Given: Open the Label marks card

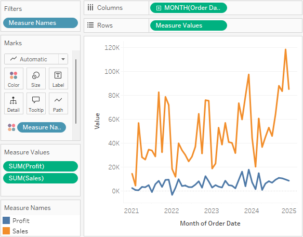Looking at the screenshot, I should tap(58, 78).
